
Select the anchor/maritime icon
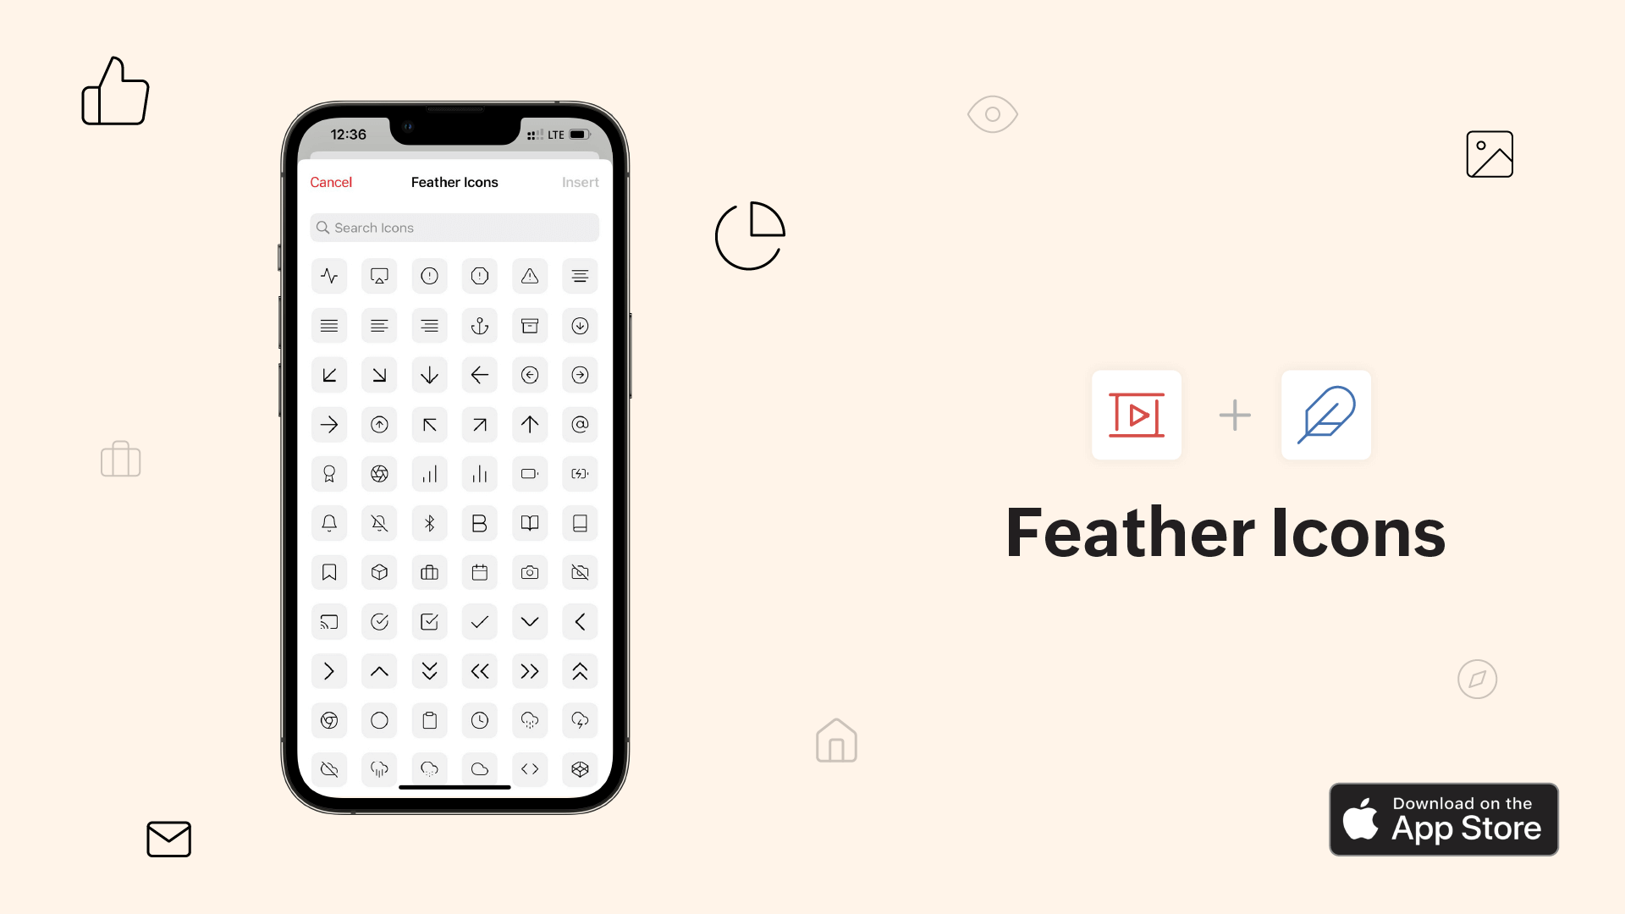479,325
